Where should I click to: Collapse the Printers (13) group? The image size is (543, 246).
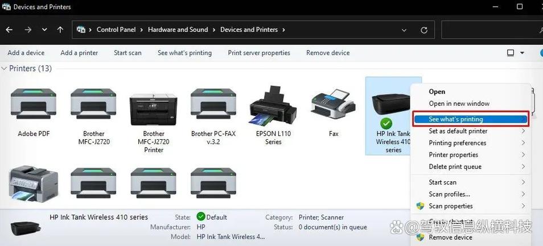click(4, 68)
